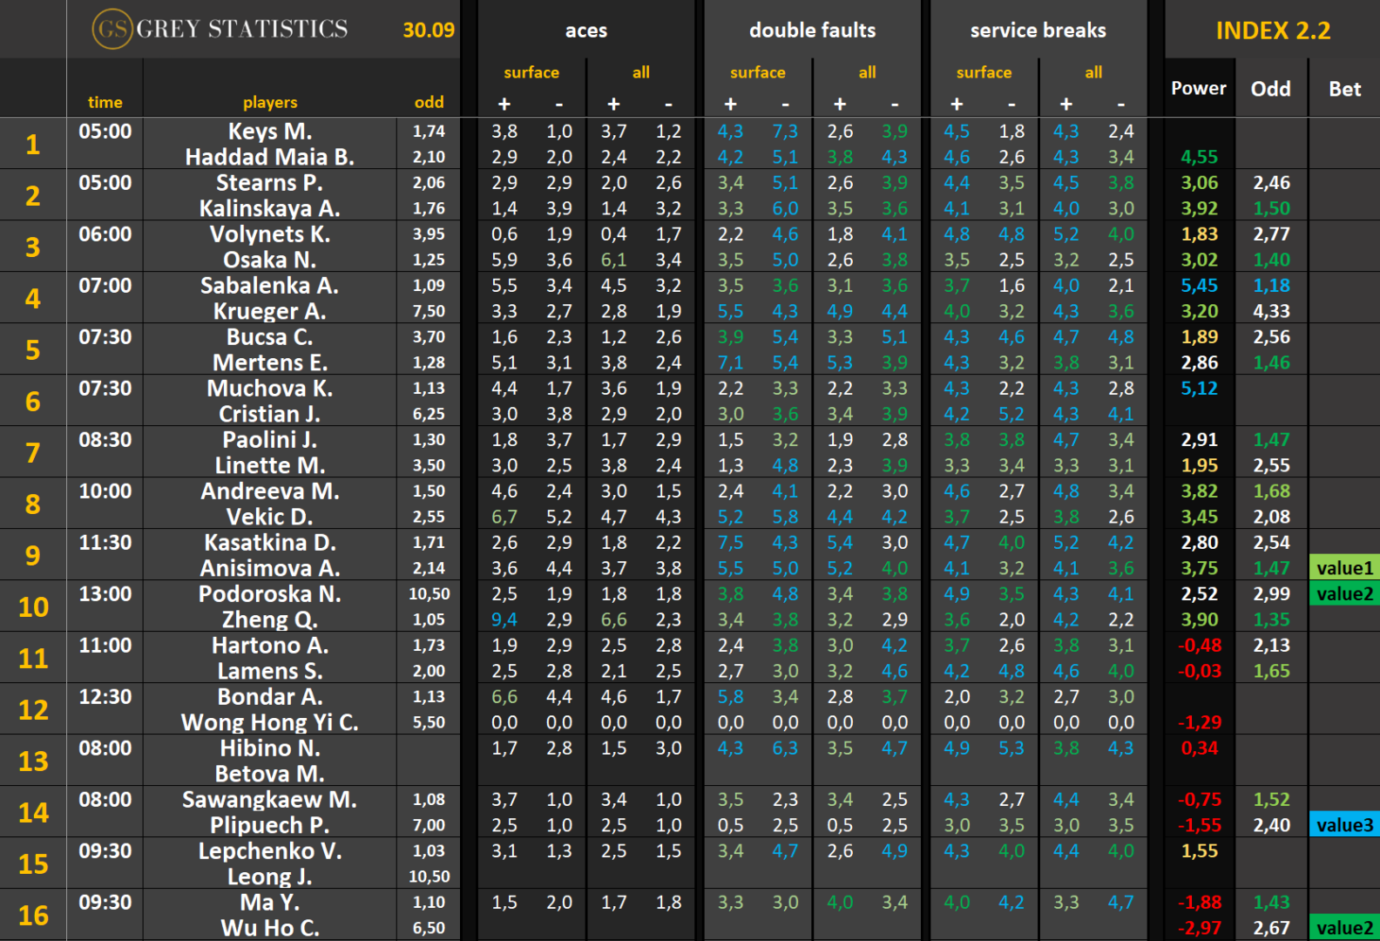This screenshot has height=941, width=1380.
Task: Click match row number 5
Action: (32, 349)
